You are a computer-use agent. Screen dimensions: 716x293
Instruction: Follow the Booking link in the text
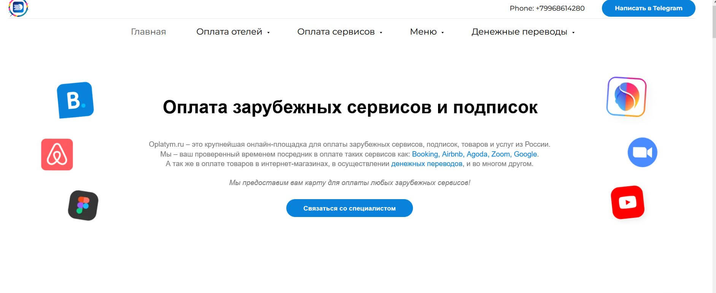tap(426, 154)
